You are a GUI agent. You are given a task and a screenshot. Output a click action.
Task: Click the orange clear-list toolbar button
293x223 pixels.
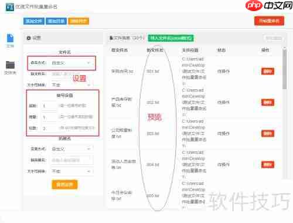[79, 21]
